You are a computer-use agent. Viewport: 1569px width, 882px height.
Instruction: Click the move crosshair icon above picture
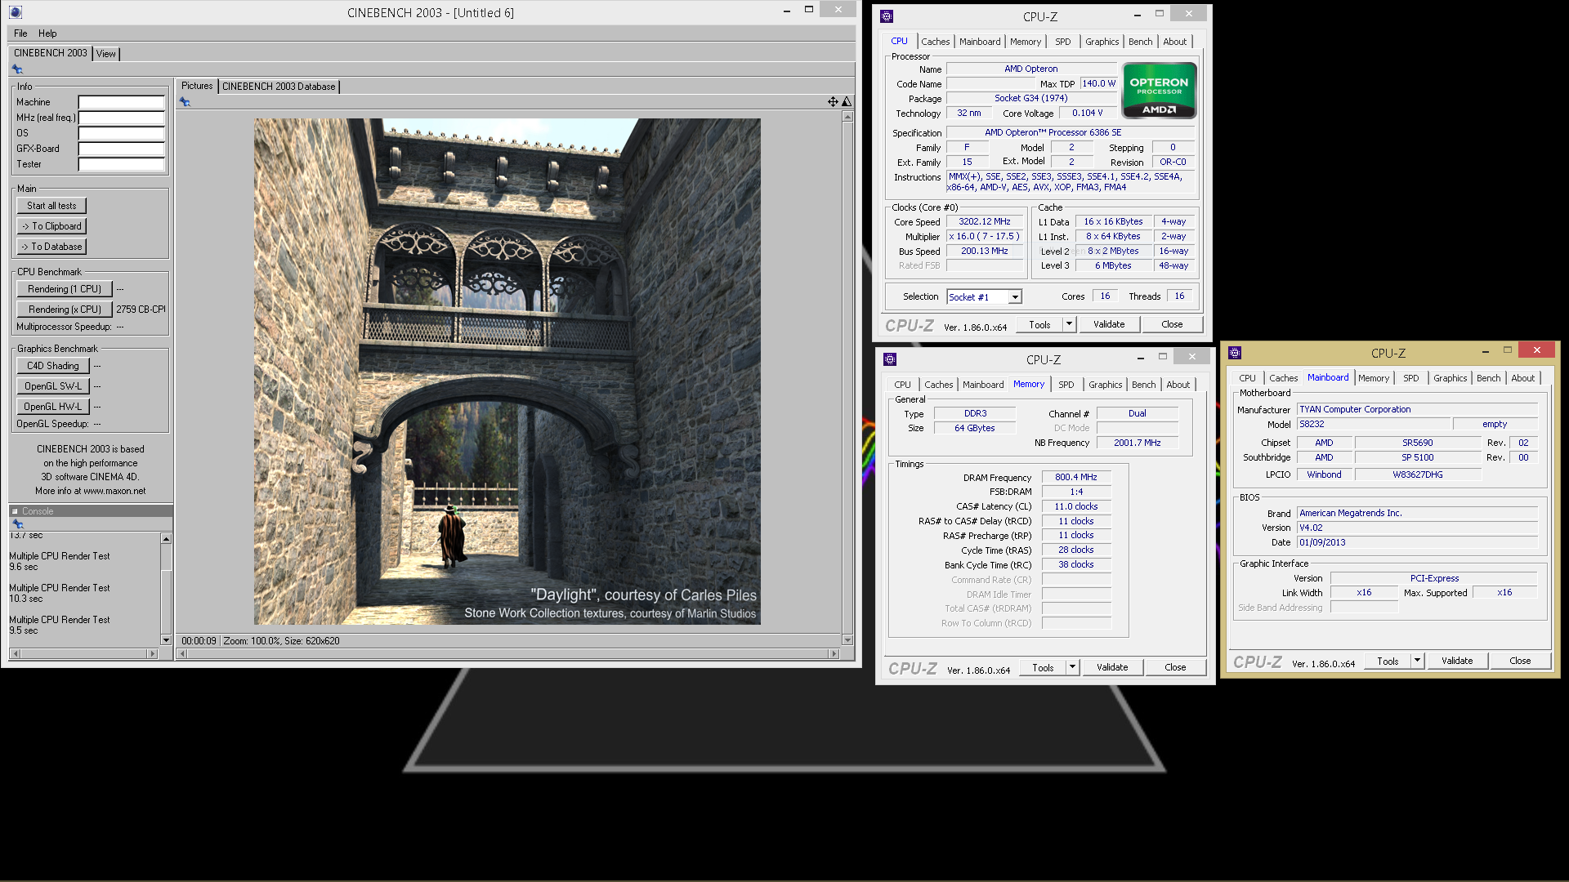[833, 102]
